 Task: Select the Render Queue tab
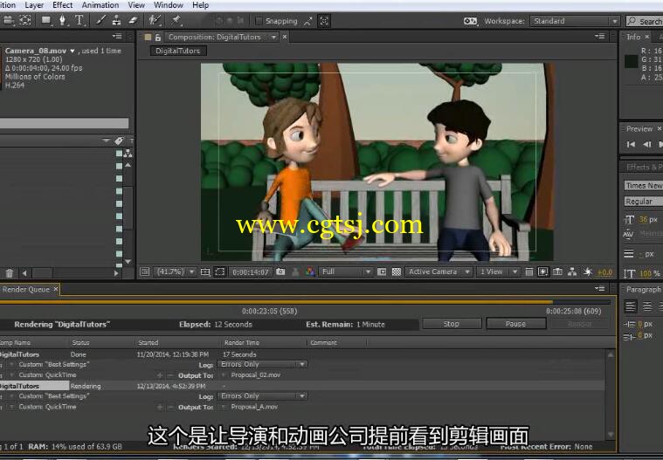click(x=25, y=289)
